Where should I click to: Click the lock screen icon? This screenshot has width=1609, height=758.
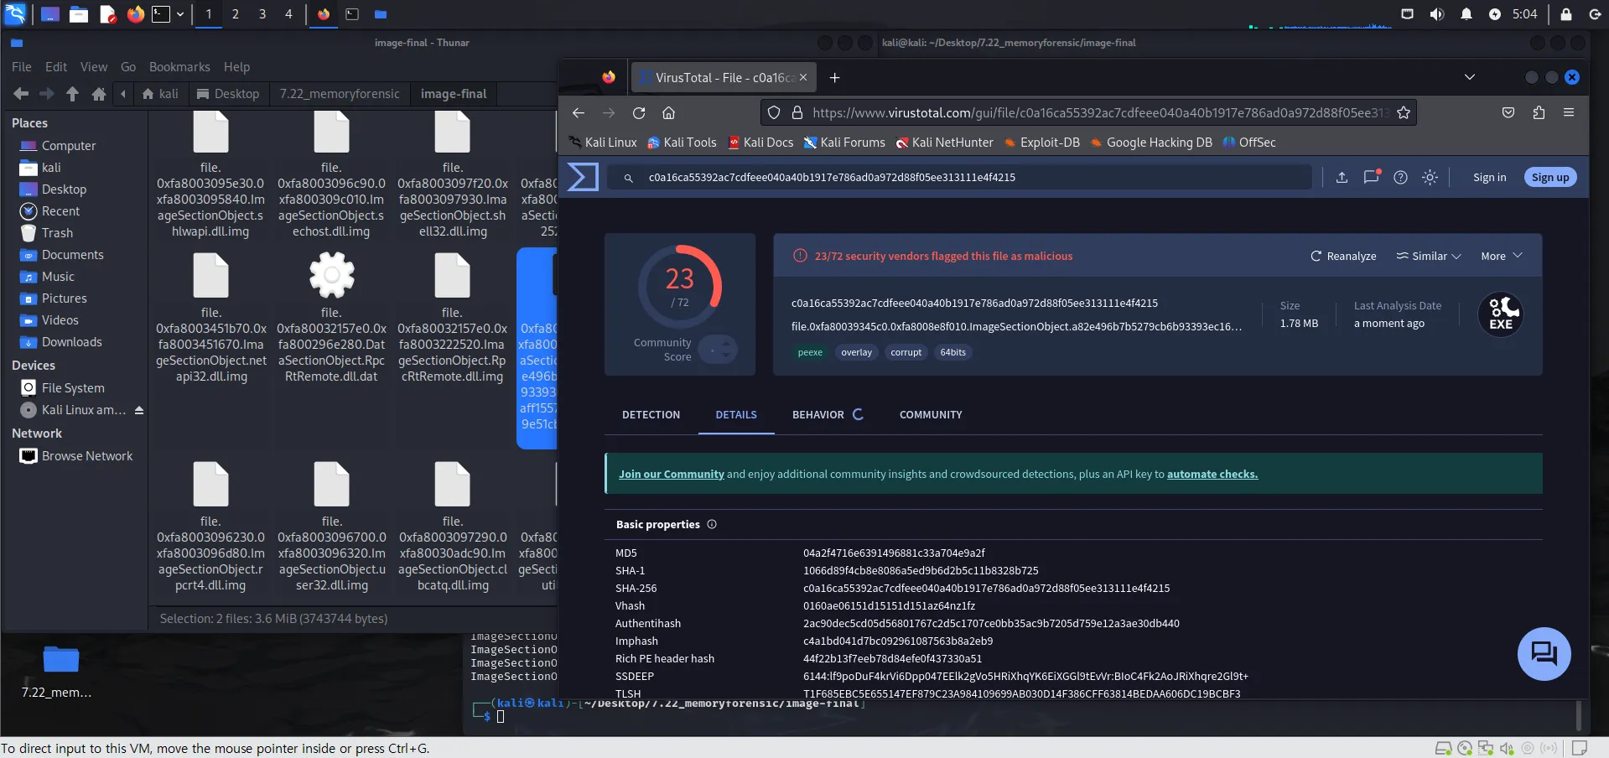(1566, 14)
